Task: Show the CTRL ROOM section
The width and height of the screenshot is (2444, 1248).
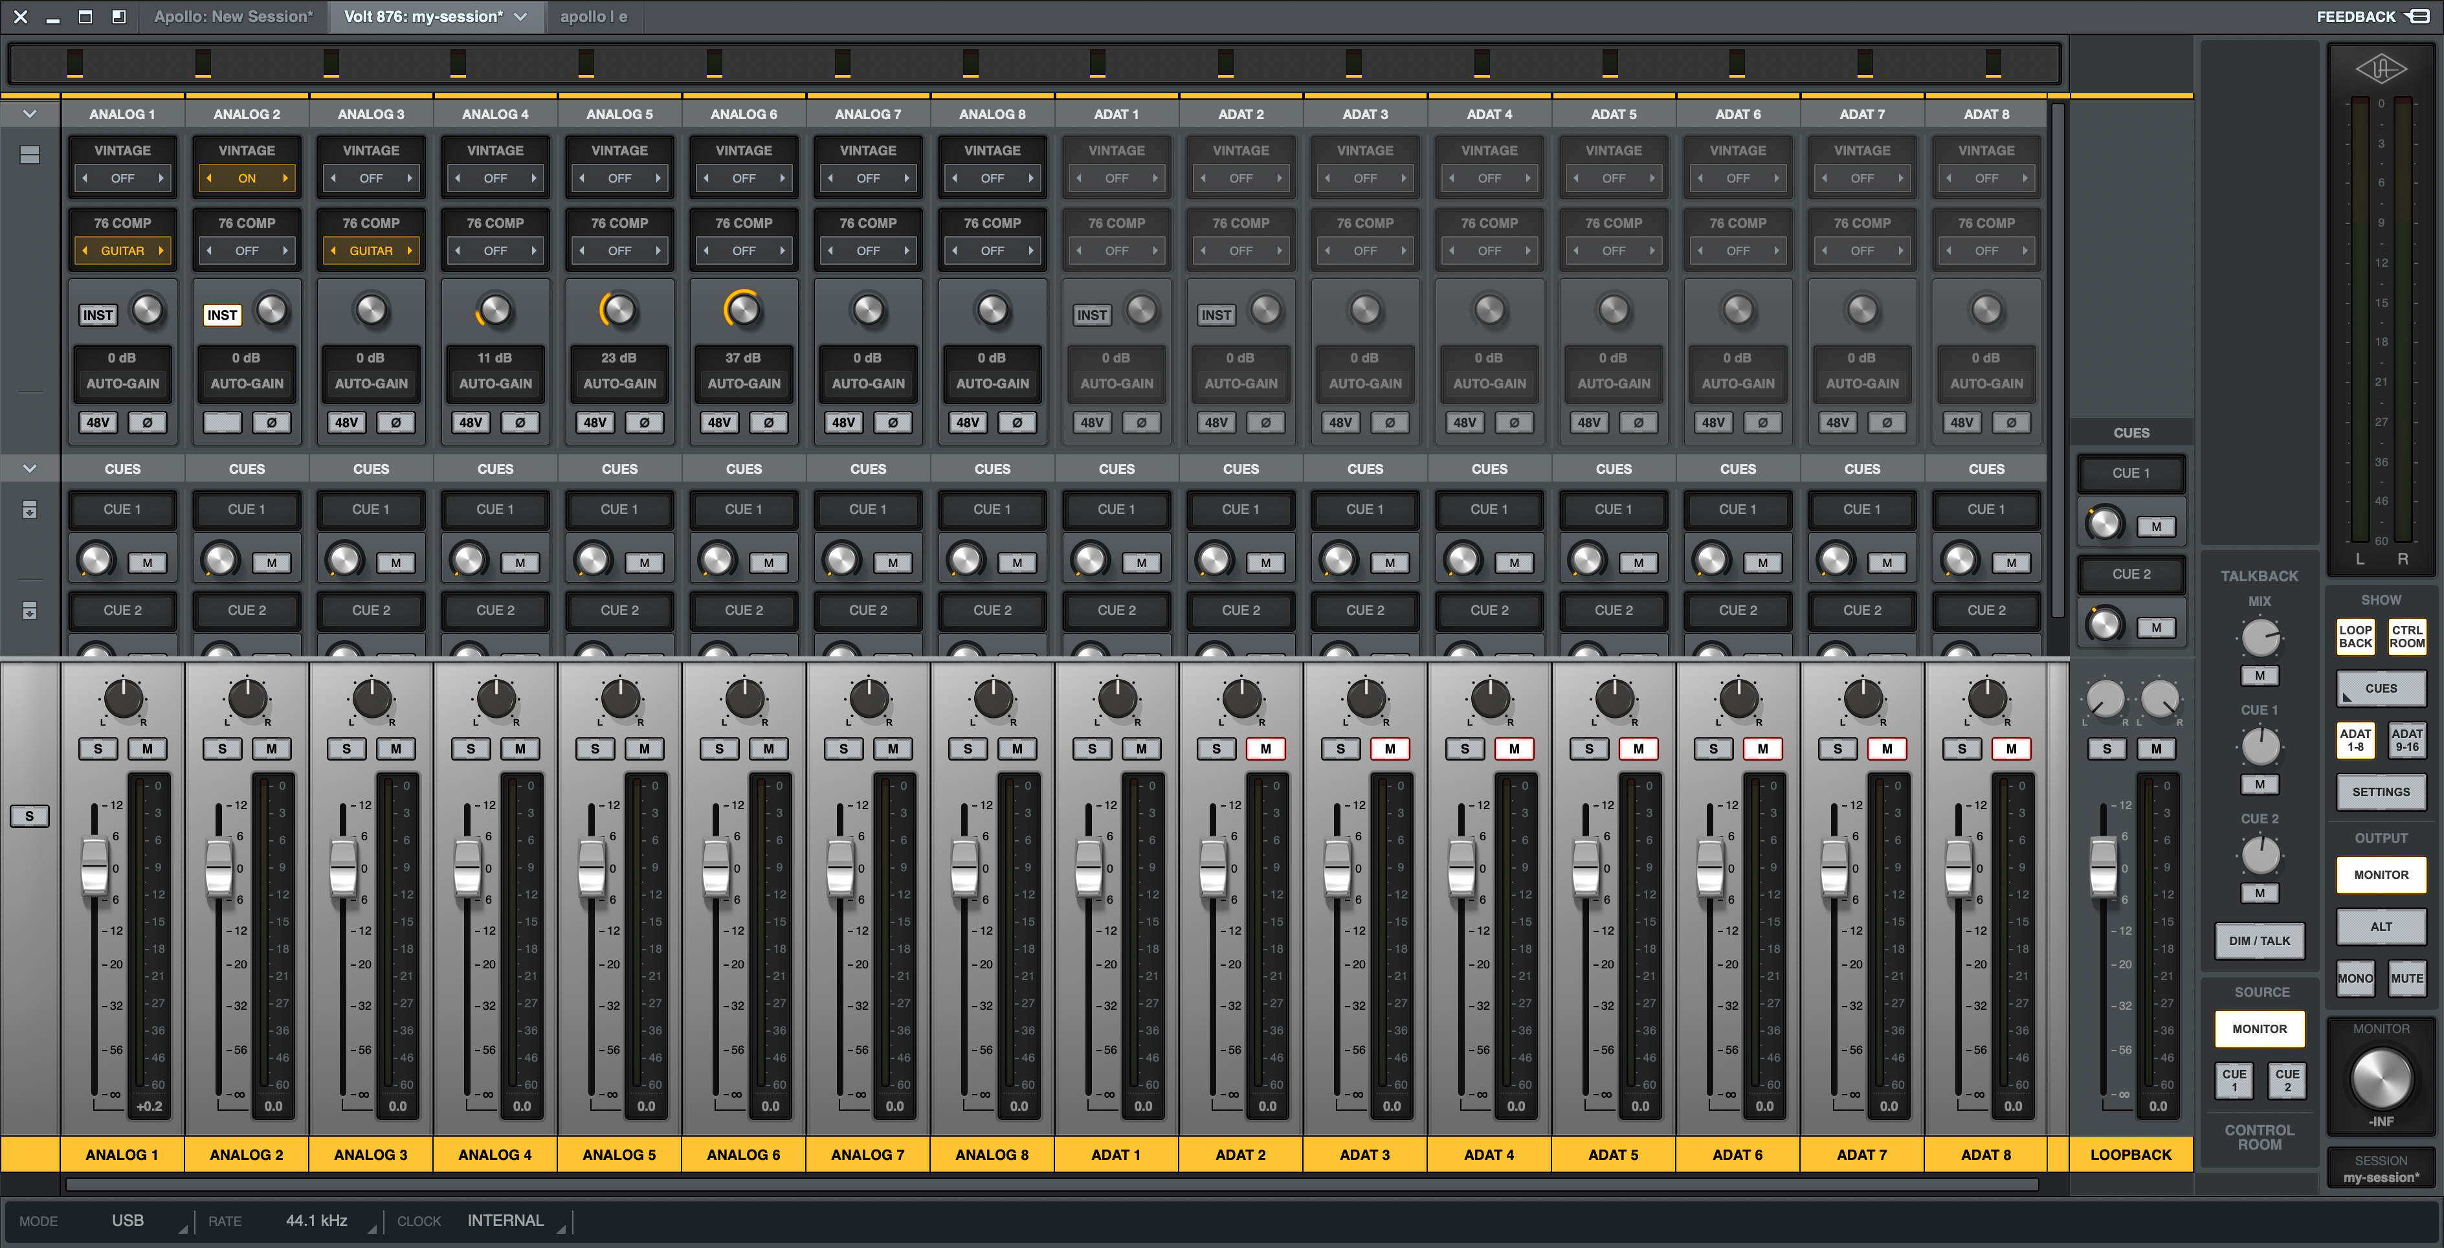Action: [x=2407, y=636]
